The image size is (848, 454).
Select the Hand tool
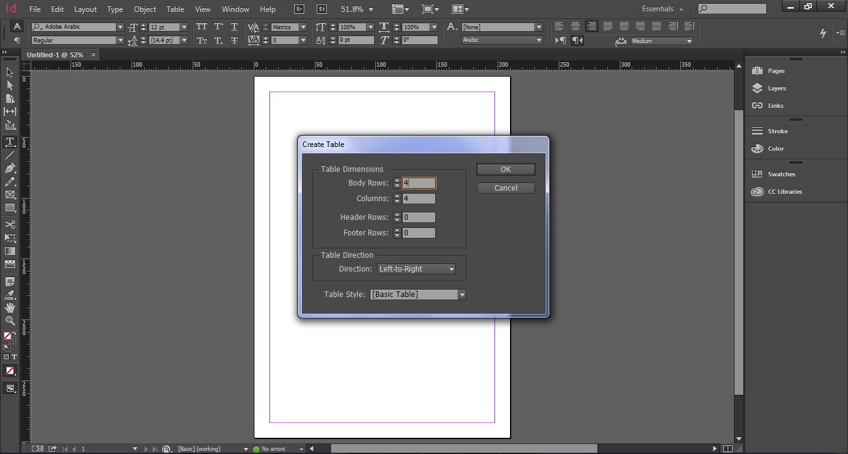point(10,308)
